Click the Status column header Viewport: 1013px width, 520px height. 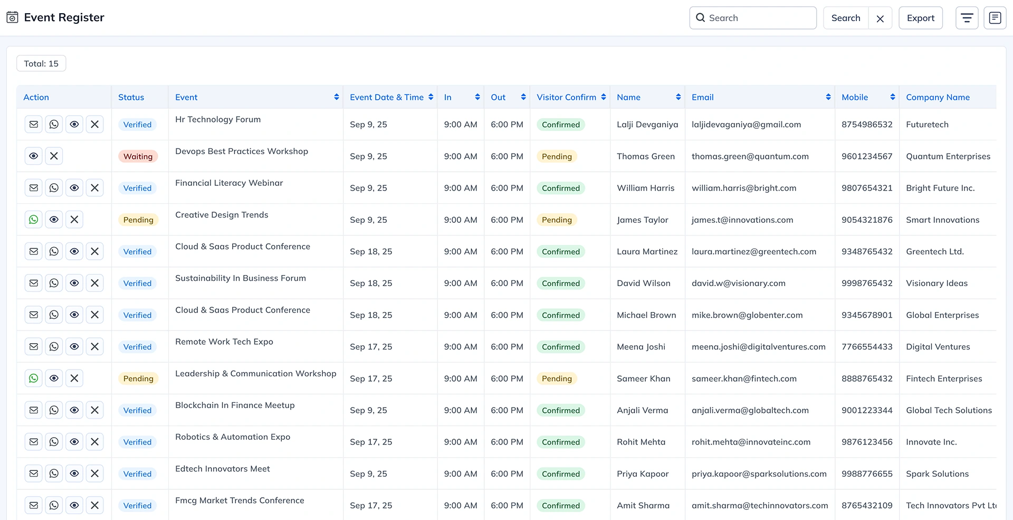click(x=131, y=97)
